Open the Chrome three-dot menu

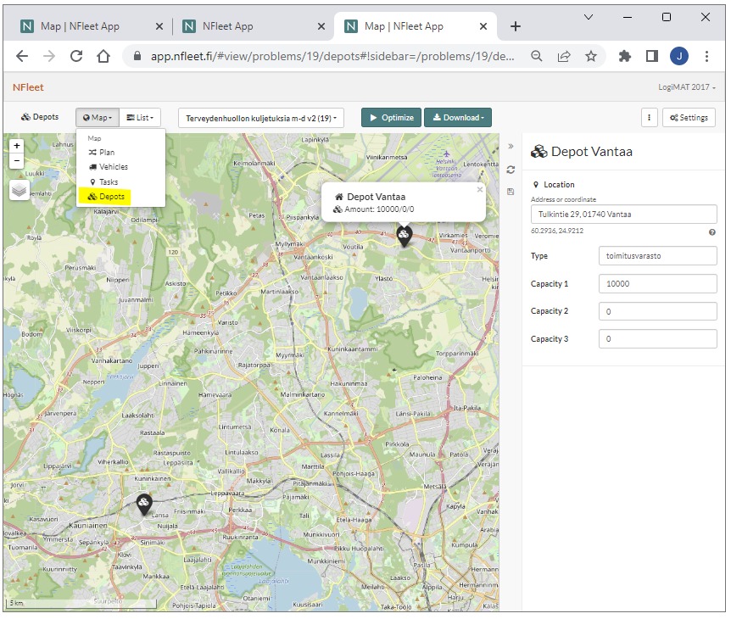706,57
